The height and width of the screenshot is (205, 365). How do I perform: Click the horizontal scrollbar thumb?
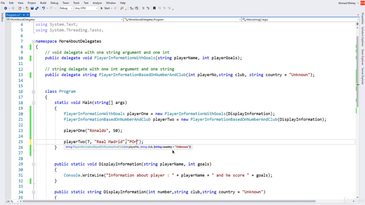point(169,201)
